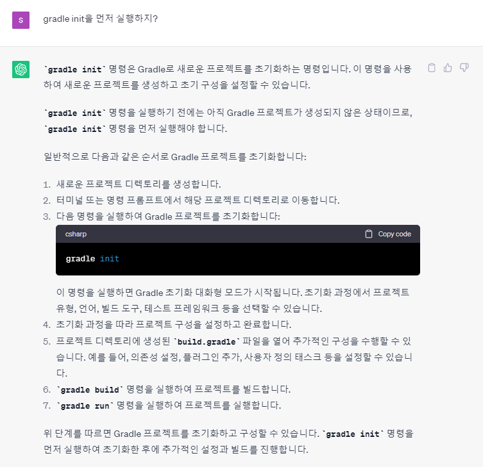Click list item three text above code block
This screenshot has height=467, width=483.
pyautogui.click(x=168, y=216)
